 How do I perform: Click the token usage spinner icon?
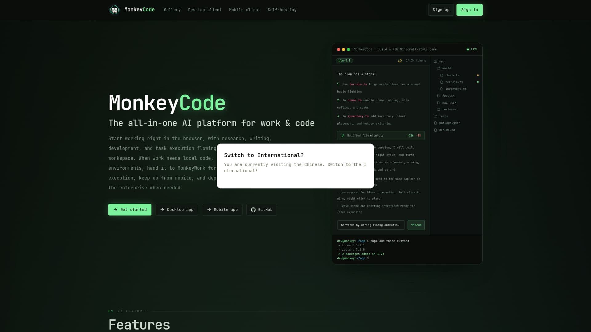coord(400,61)
